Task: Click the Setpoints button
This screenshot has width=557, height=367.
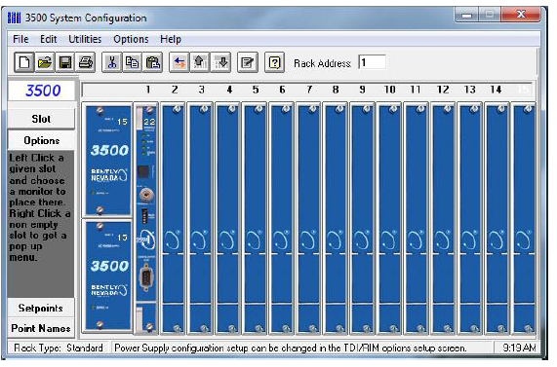Action: [x=41, y=308]
